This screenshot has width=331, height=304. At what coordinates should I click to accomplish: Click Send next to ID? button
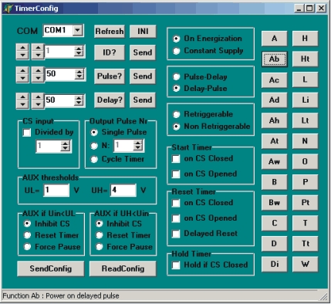(x=143, y=52)
